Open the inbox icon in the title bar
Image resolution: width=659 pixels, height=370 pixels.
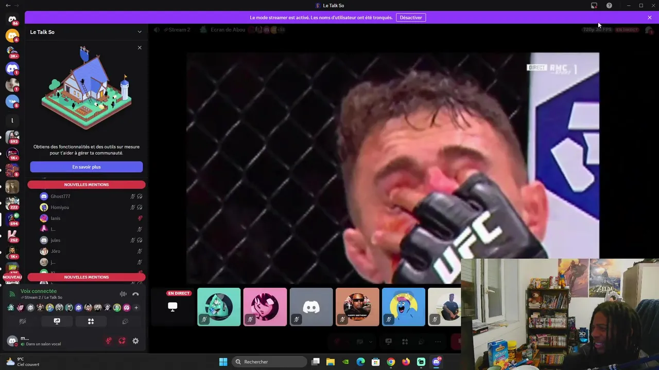pyautogui.click(x=594, y=6)
